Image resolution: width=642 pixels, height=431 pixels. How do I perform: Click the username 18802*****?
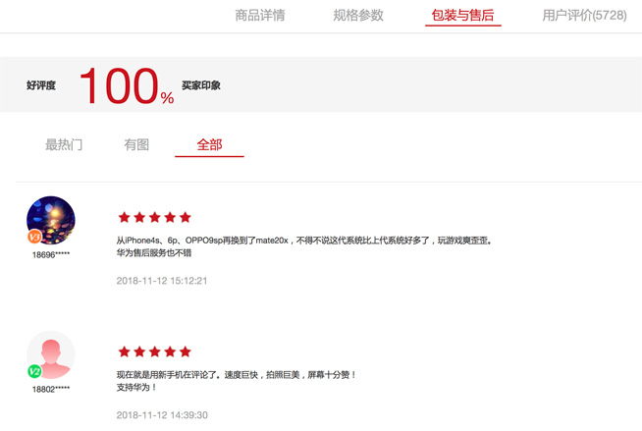click(51, 389)
